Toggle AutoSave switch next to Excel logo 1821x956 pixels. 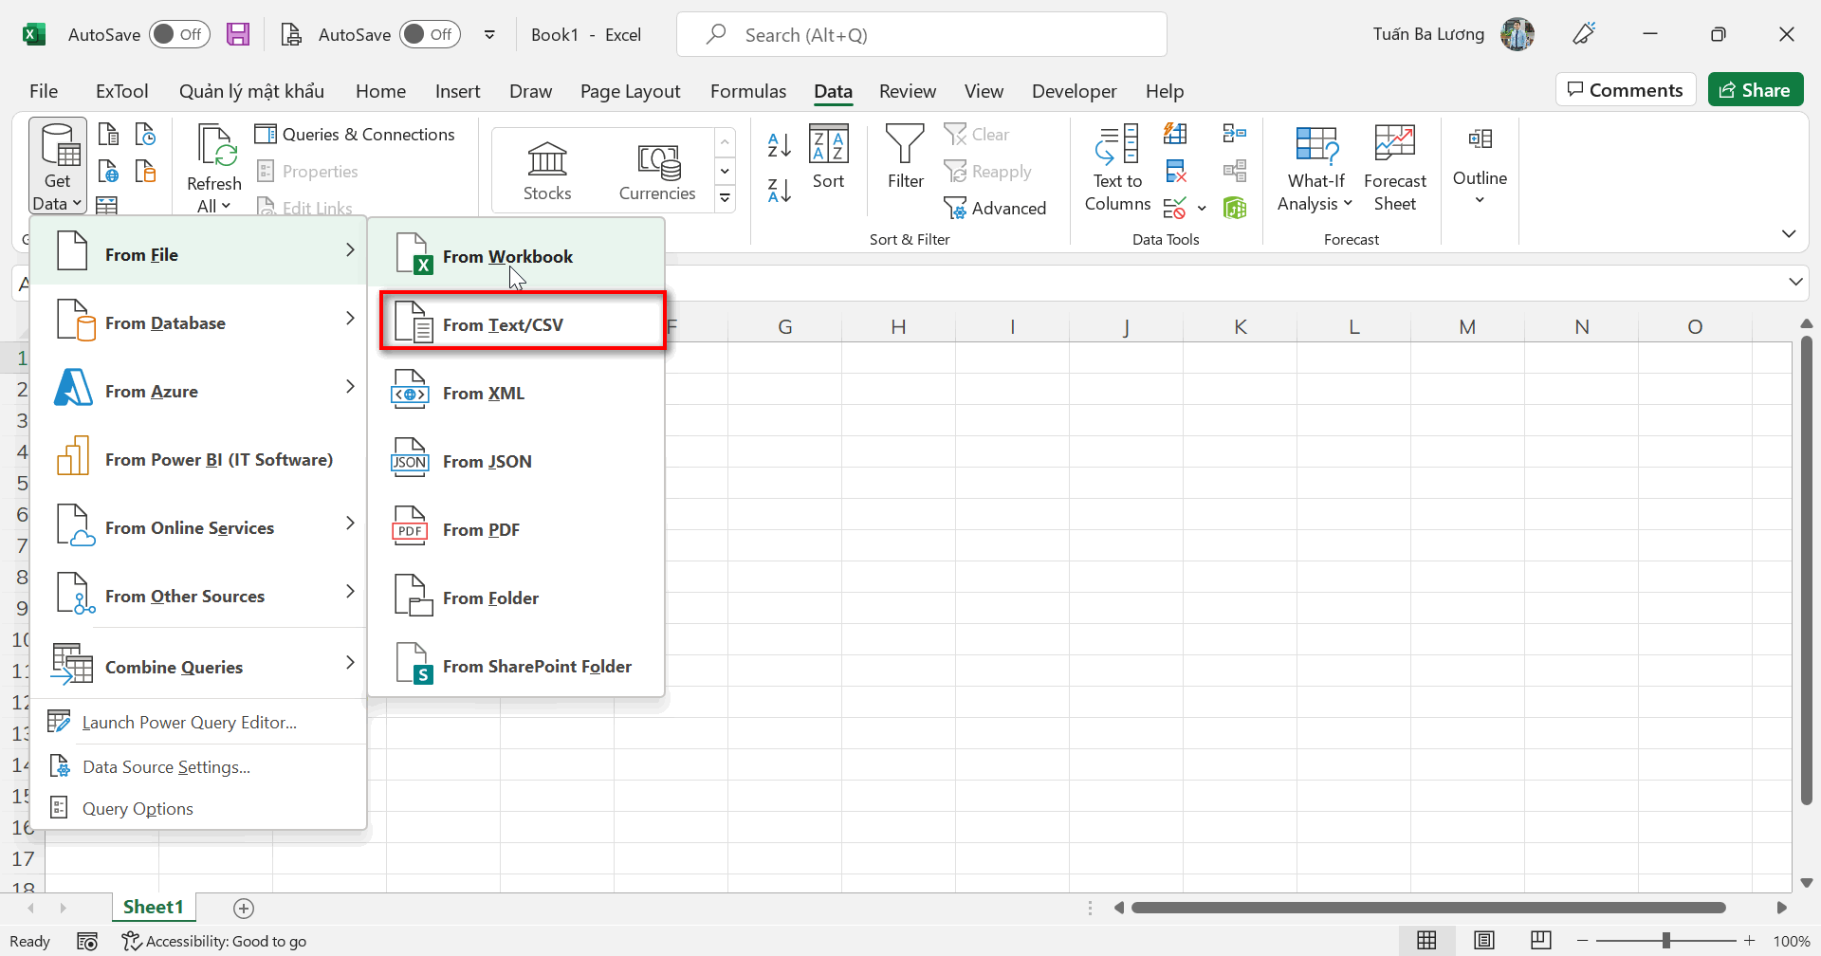(180, 34)
